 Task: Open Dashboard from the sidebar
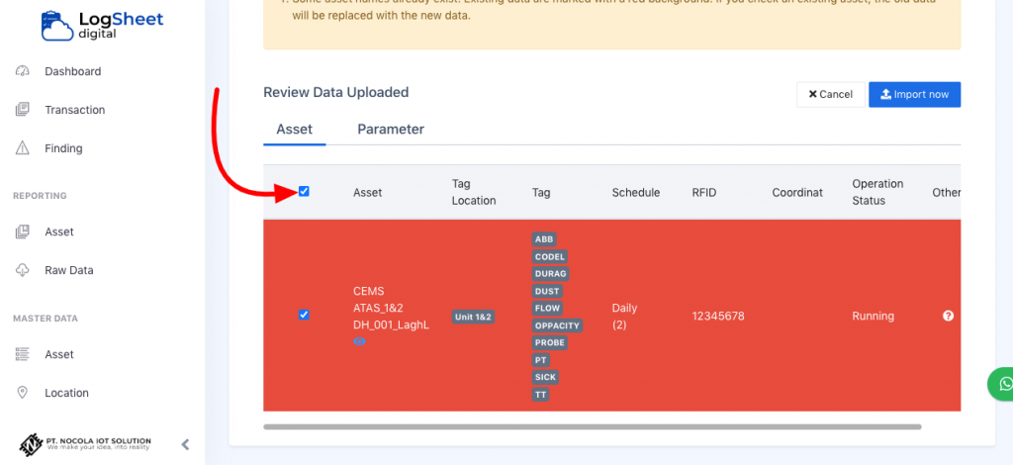coord(72,71)
